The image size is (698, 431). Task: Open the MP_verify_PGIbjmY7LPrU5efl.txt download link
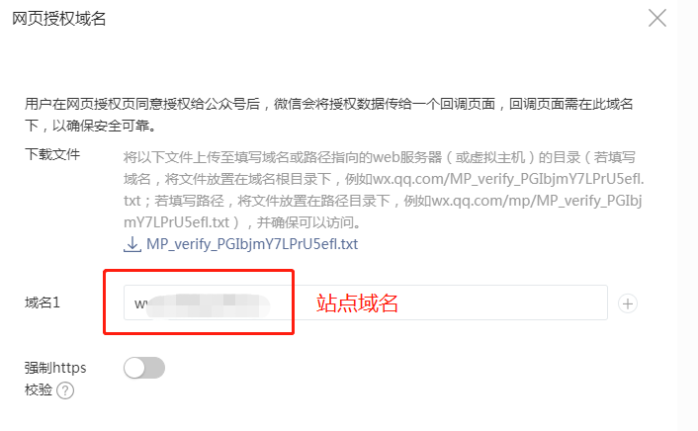click(x=252, y=244)
